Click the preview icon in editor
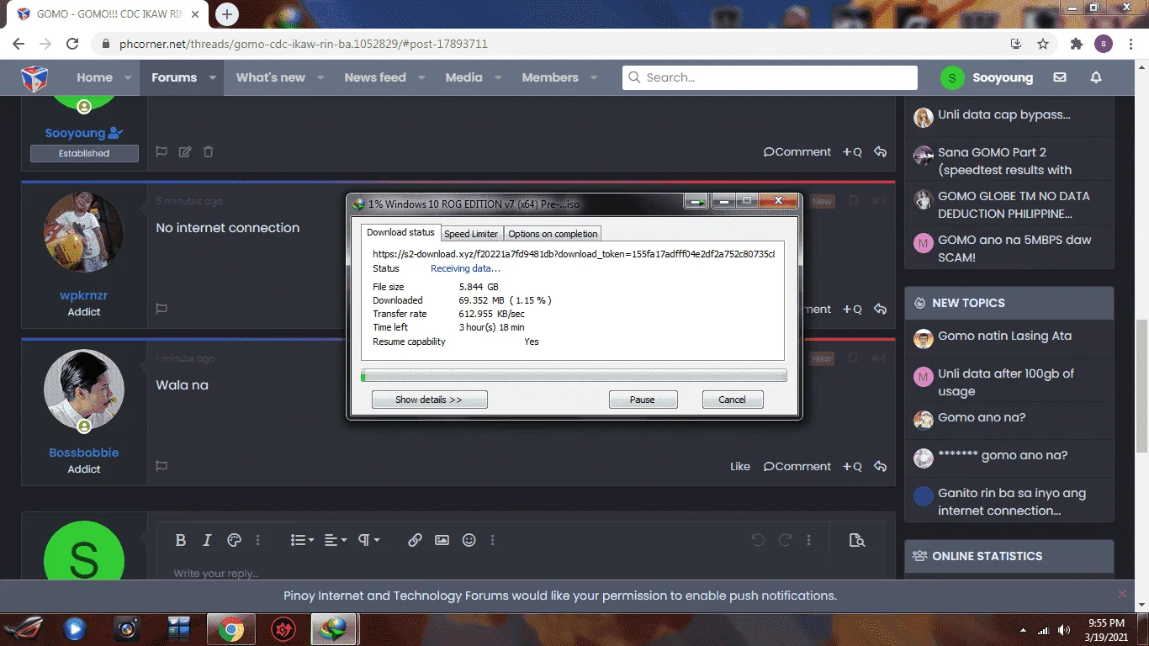Screen dimensions: 1149x646 [857, 540]
